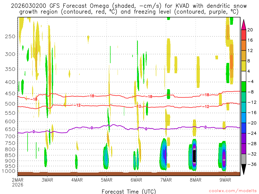Click the 500 pressure level label
This screenshot has height=194, width=259.
click(10, 104)
